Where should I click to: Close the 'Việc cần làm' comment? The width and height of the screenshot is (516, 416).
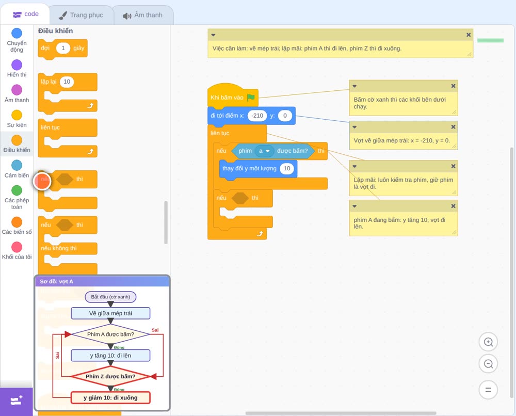point(469,35)
